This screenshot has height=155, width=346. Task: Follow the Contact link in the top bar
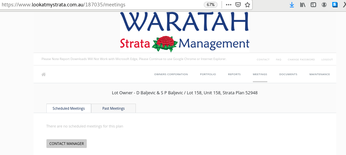tap(263, 60)
